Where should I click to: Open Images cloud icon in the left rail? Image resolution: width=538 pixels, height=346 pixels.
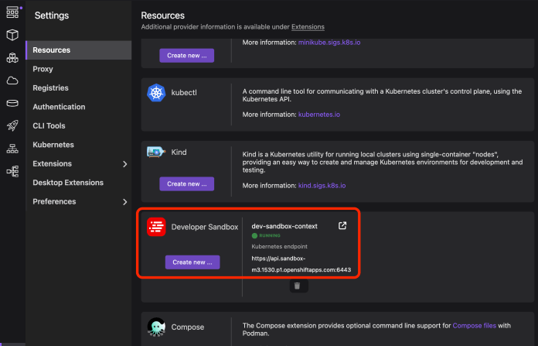(12, 81)
